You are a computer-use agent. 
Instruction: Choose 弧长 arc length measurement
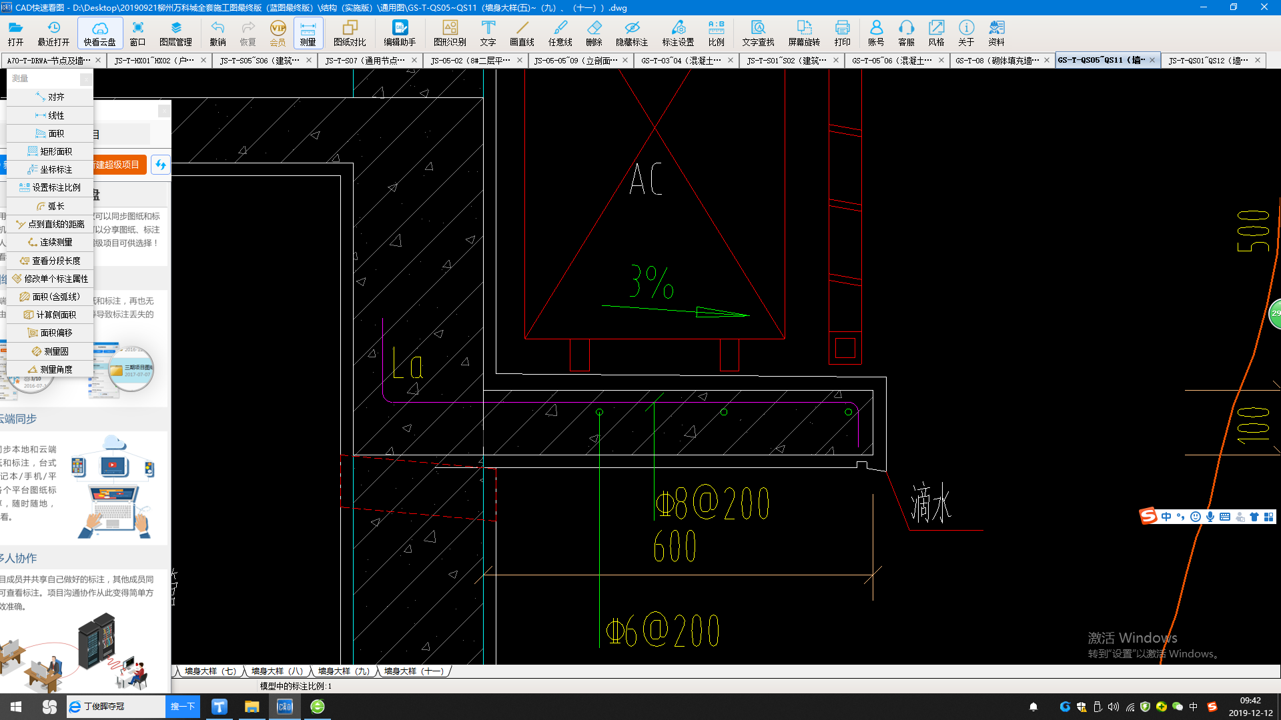50,206
